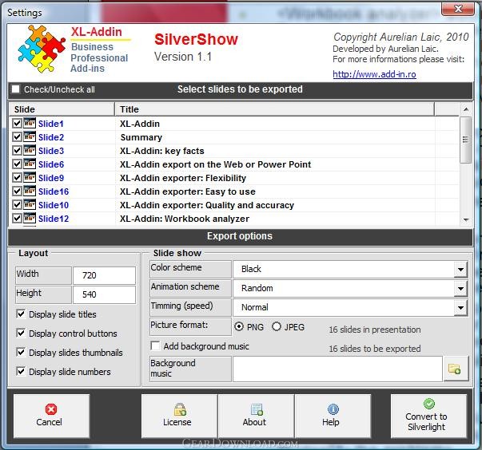Uncheck Slide3 checkbox
The height and width of the screenshot is (450, 482).
click(x=17, y=151)
